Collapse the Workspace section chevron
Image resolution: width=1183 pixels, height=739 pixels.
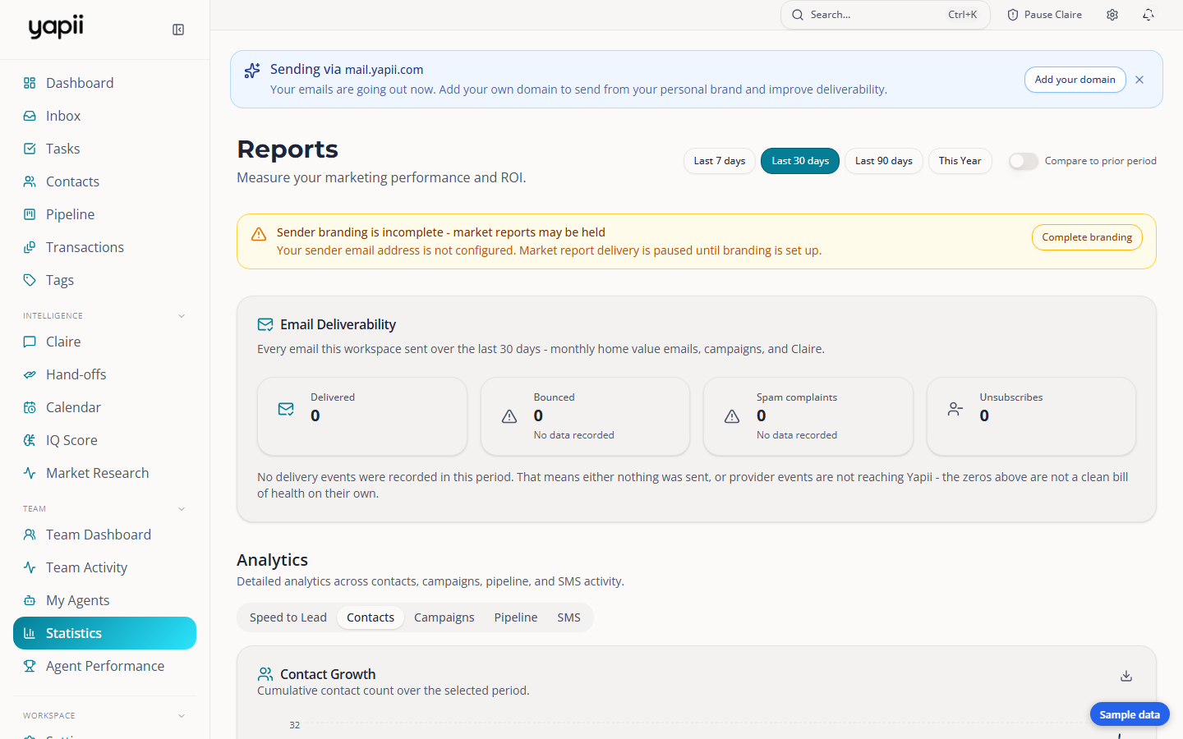(x=182, y=716)
